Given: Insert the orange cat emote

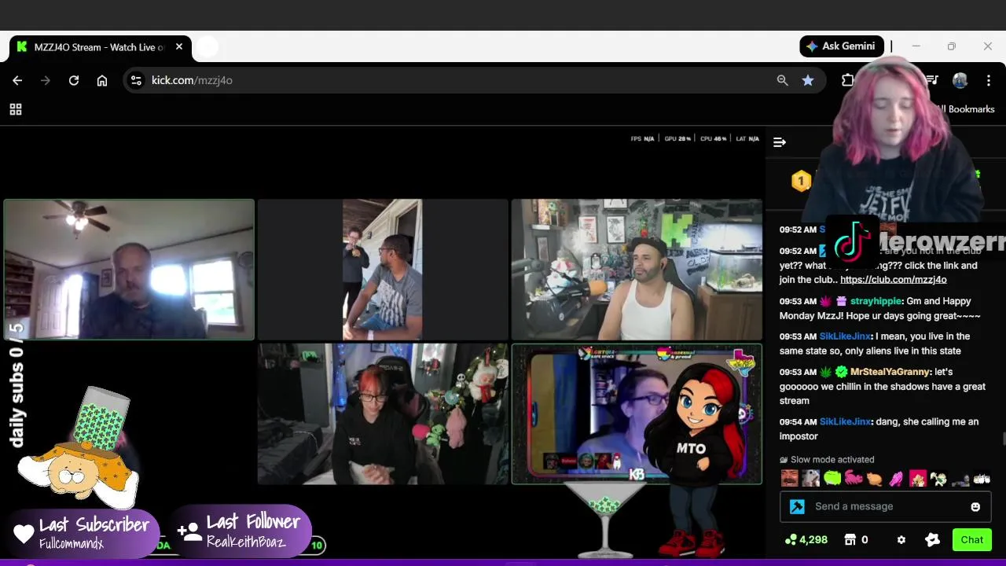Looking at the screenshot, I should pyautogui.click(x=875, y=478).
